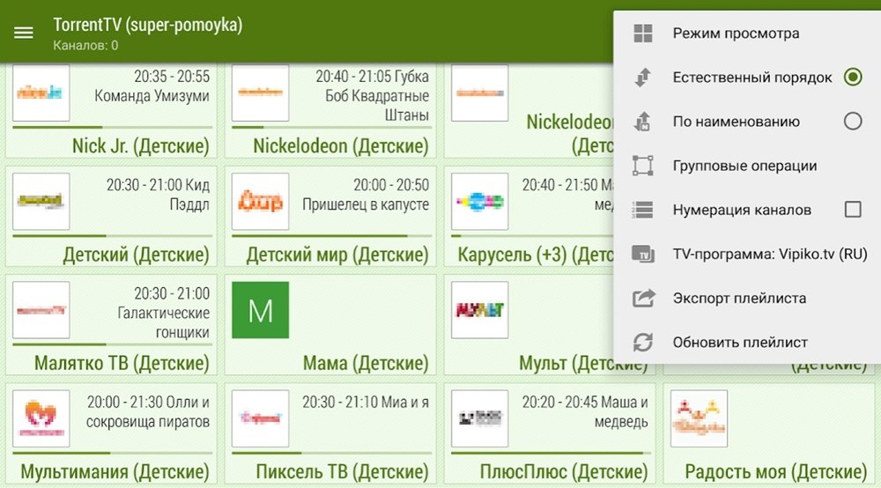Click the Детский мир program progress bar
Image resolution: width=881 pixels, height=488 pixels.
coord(331,236)
